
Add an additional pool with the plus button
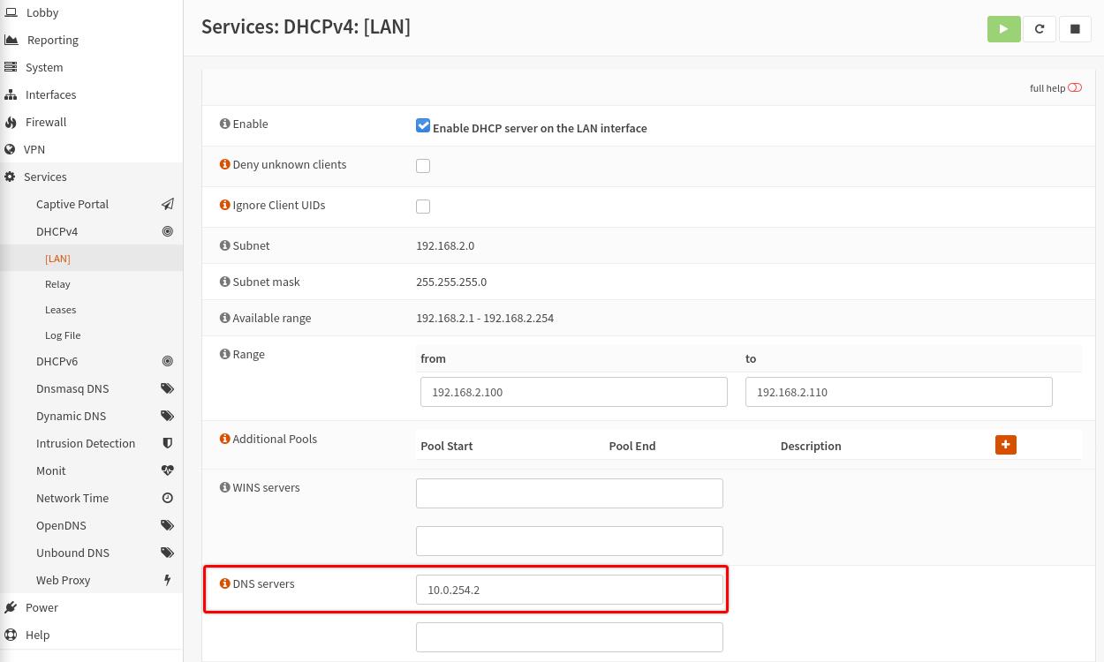[x=1006, y=445]
